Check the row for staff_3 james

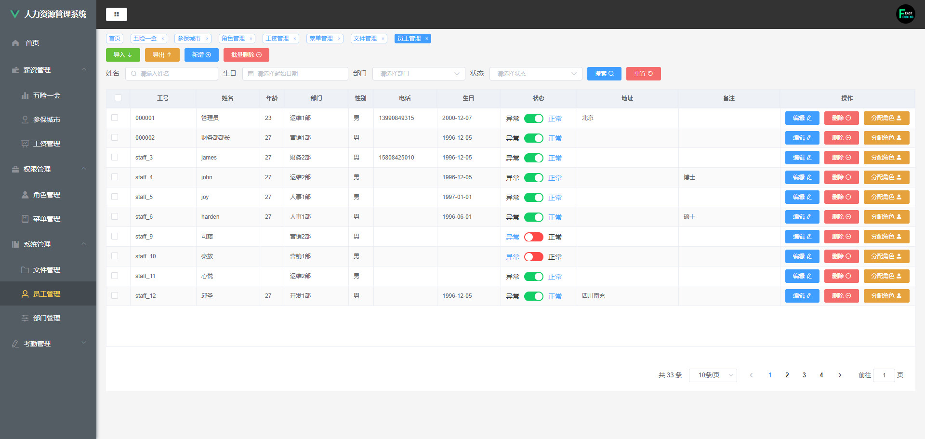[115, 157]
